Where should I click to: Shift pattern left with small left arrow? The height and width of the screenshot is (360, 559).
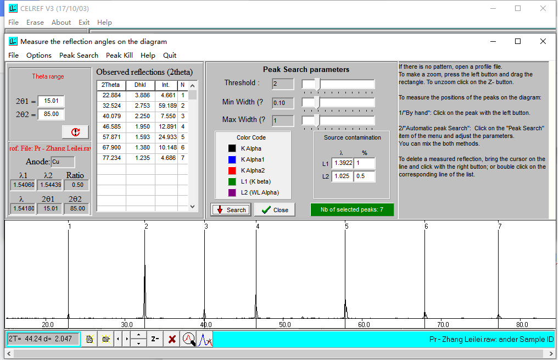pos(118,339)
